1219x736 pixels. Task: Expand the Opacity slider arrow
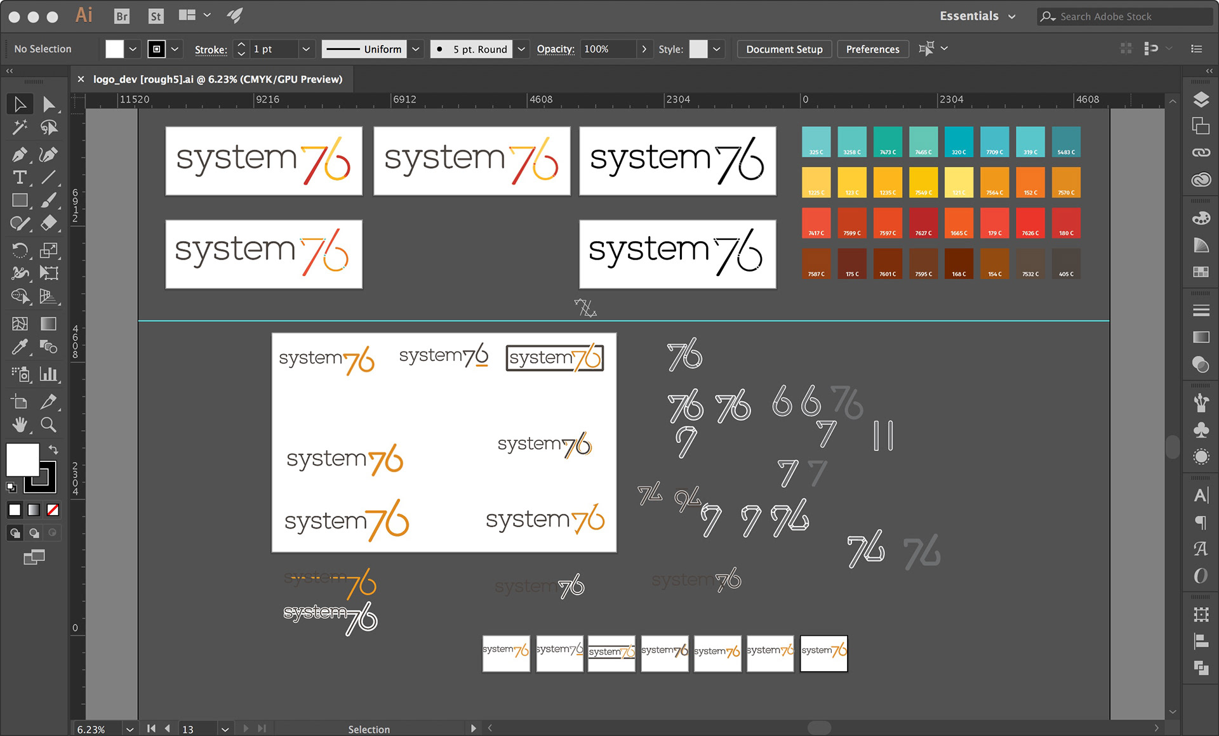pyautogui.click(x=644, y=49)
